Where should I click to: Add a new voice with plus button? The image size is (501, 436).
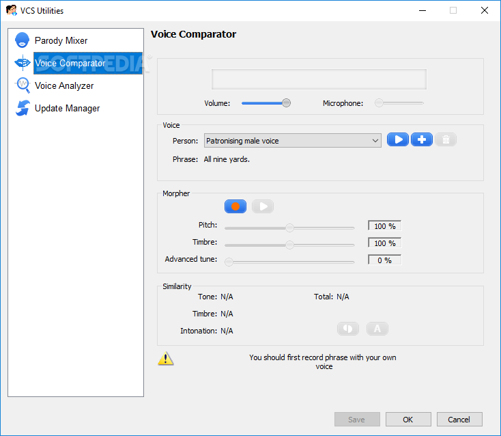tap(421, 140)
